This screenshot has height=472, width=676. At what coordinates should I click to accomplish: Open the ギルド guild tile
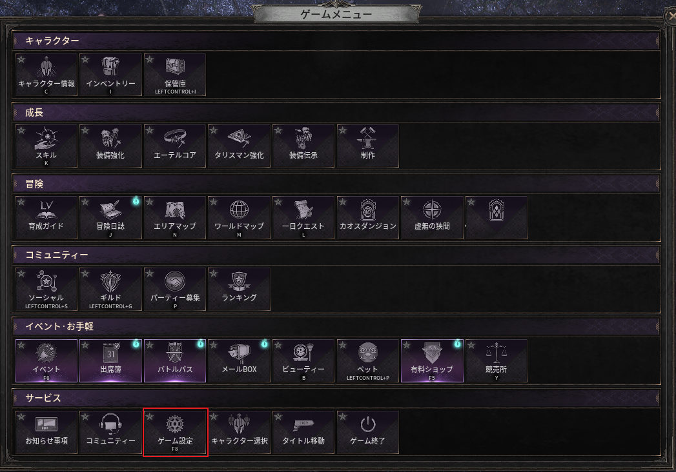(111, 289)
